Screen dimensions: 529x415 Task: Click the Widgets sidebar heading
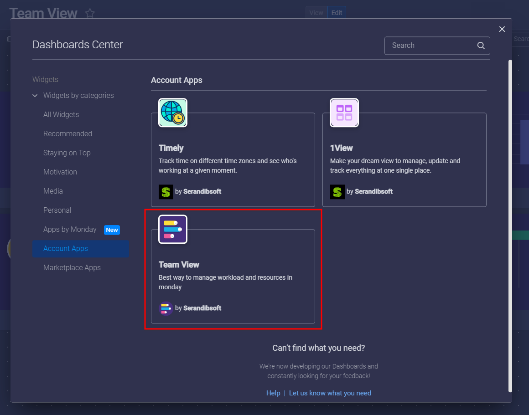coord(45,80)
